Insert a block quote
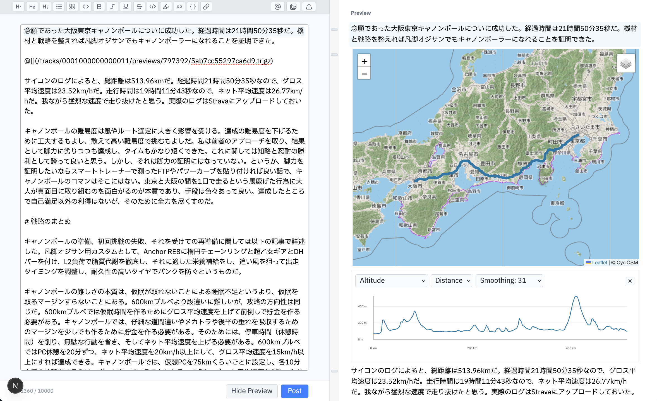 (x=72, y=7)
